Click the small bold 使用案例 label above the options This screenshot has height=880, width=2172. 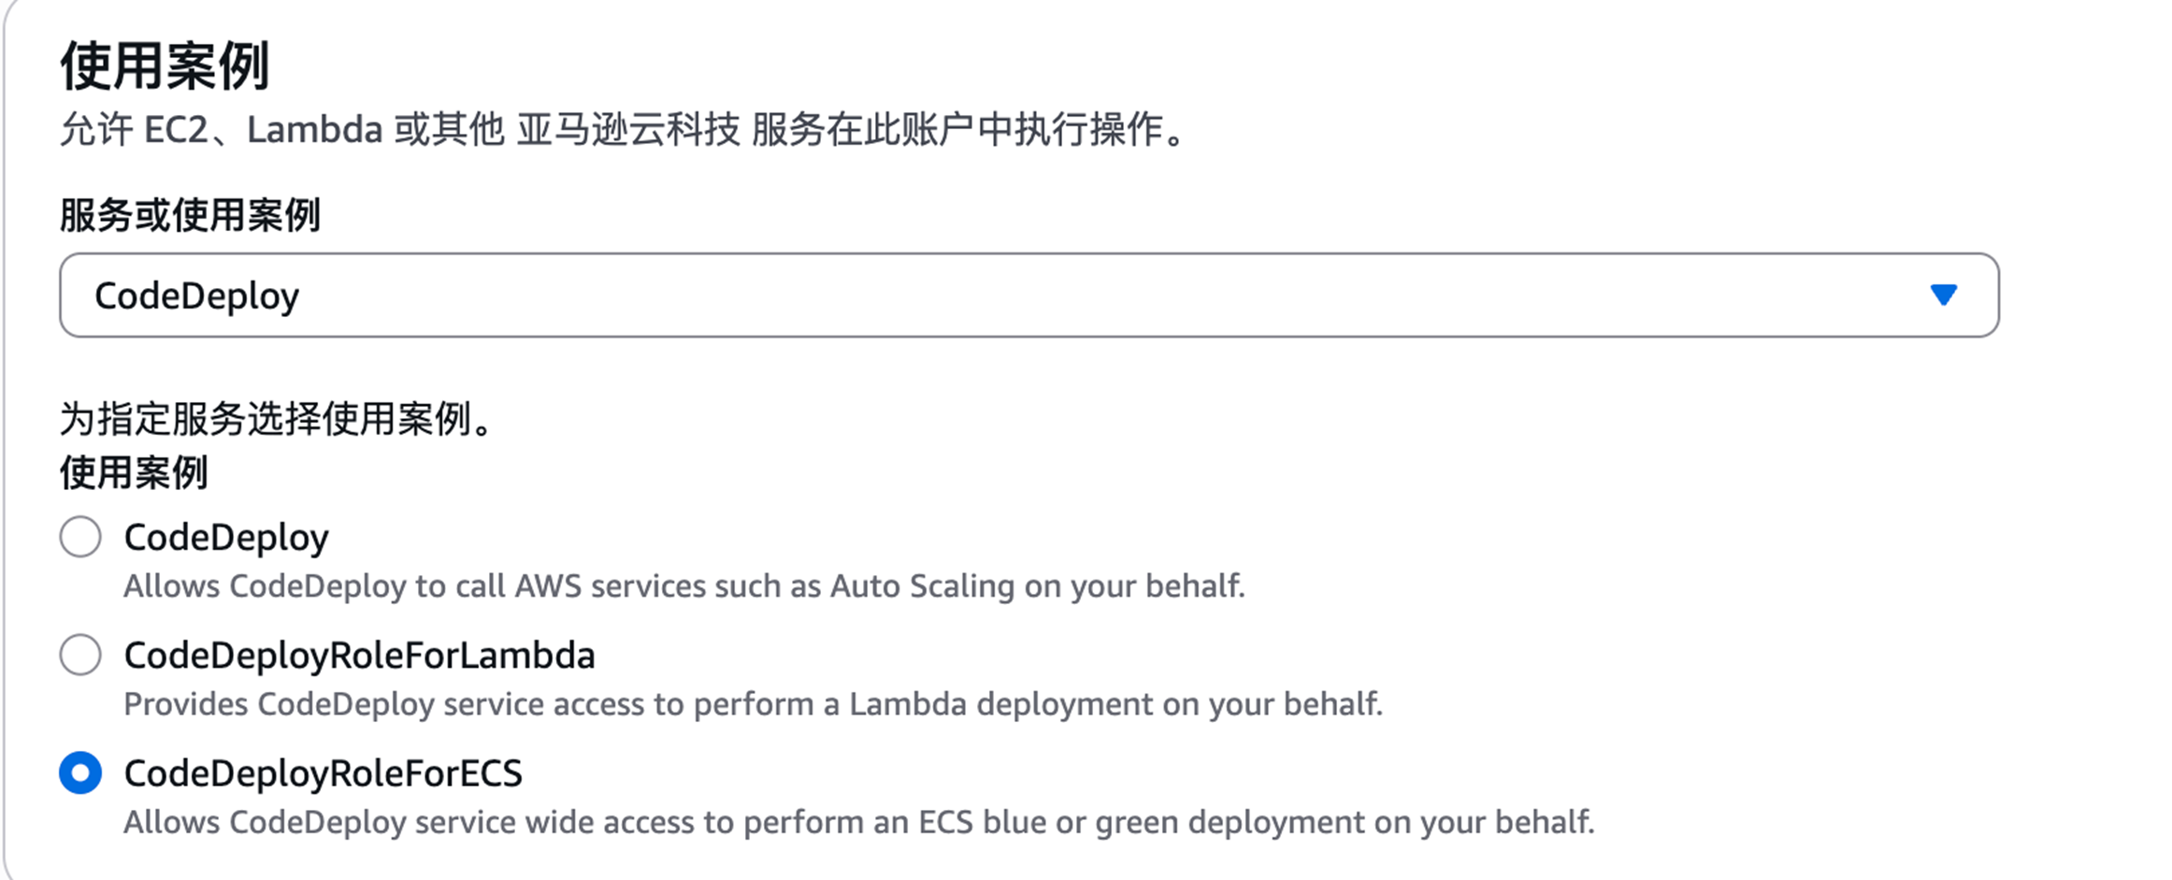tap(134, 472)
